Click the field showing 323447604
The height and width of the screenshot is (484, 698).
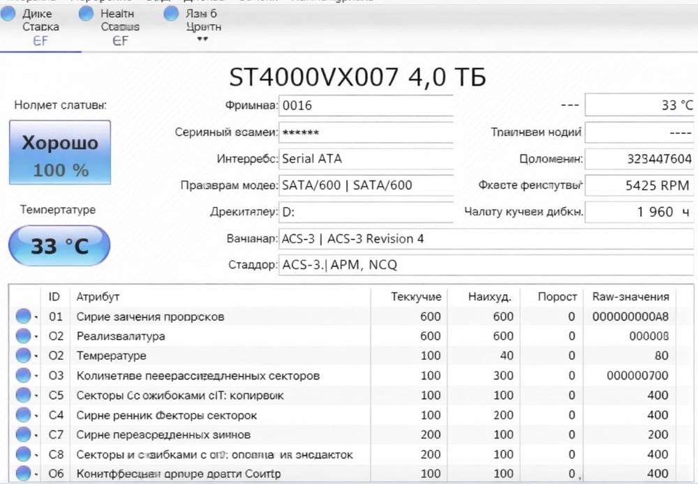click(x=639, y=159)
